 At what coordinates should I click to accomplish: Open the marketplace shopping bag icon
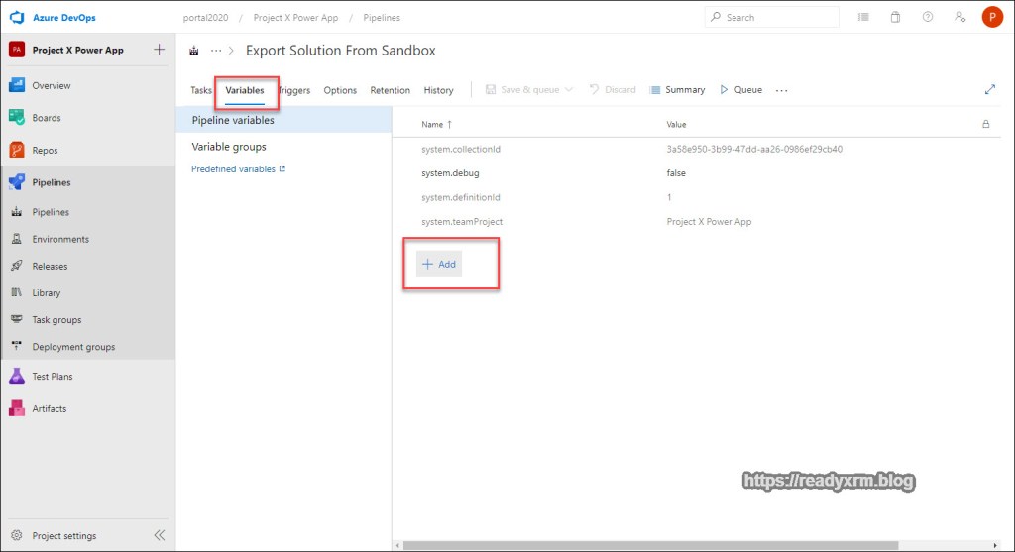895,17
